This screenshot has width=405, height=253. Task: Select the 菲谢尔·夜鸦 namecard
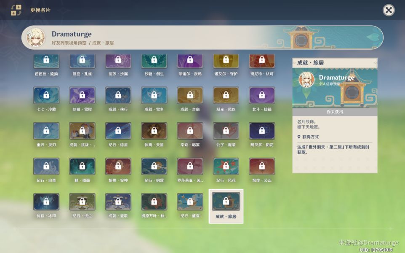point(190,61)
